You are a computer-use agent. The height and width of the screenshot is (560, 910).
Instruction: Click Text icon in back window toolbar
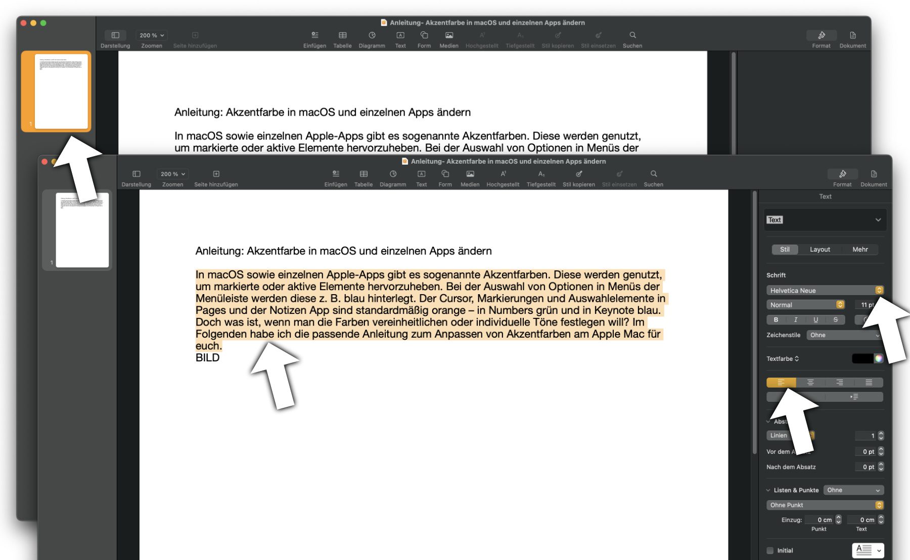point(400,35)
